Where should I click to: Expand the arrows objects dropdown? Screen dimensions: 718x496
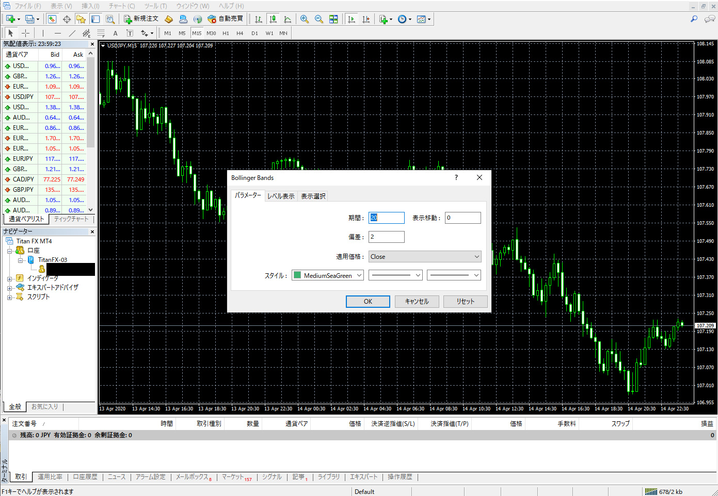tap(152, 33)
